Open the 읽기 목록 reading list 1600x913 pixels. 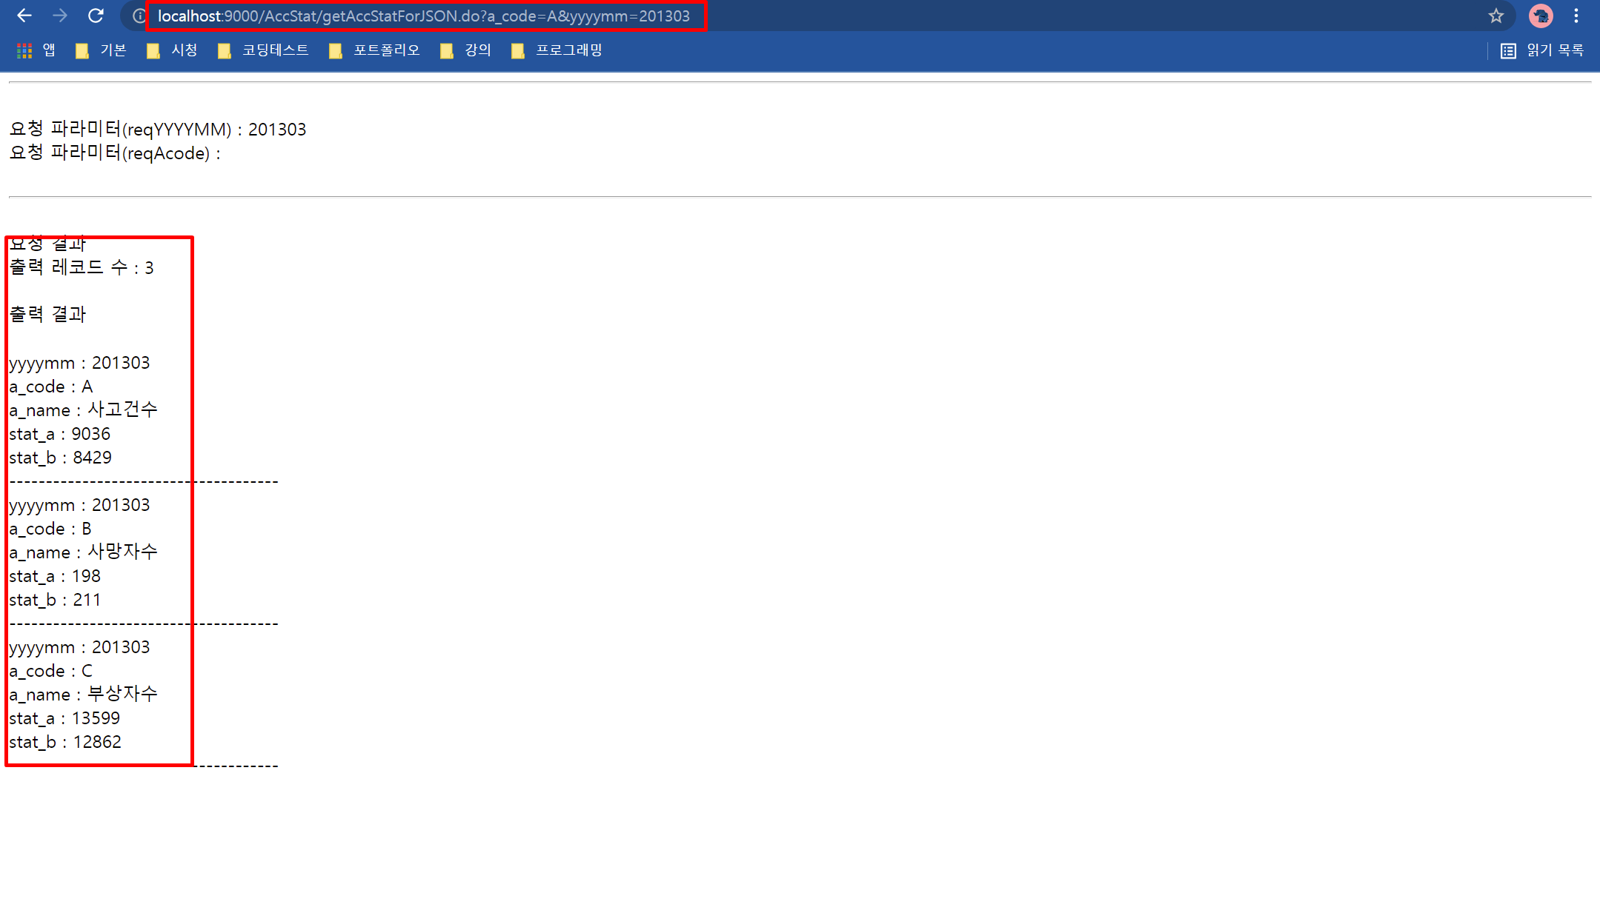(x=1542, y=50)
